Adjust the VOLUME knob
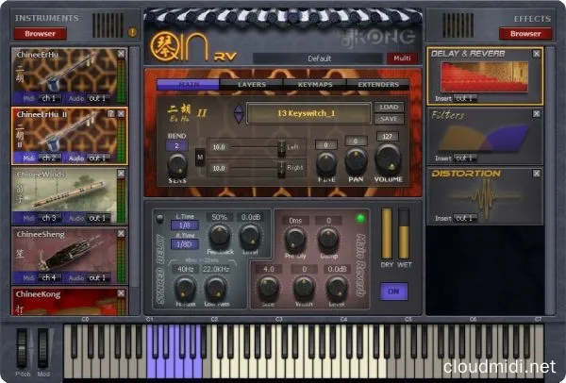 (x=389, y=158)
